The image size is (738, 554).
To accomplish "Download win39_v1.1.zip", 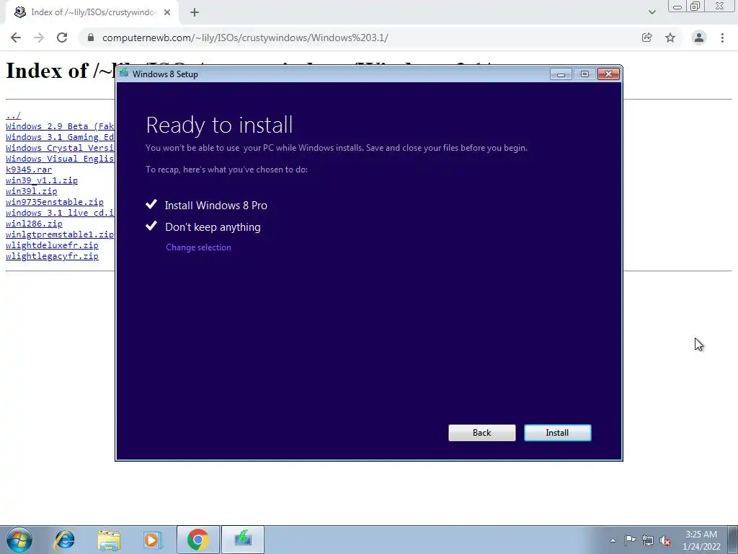I will coord(41,180).
